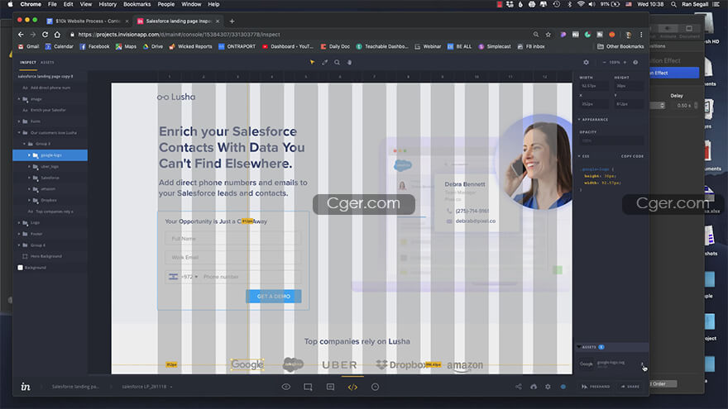The width and height of the screenshot is (728, 409).
Task: Expand the Form layer folder
Action: (x=19, y=121)
